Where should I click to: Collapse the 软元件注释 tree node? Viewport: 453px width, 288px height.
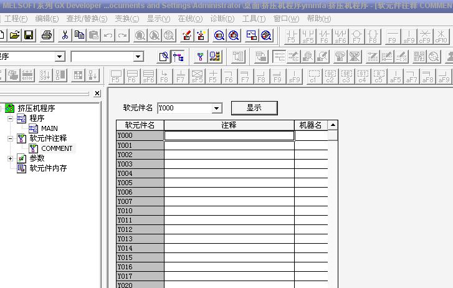[x=10, y=138]
